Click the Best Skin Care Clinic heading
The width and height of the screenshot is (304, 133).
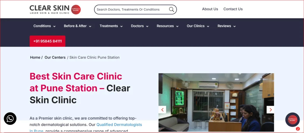coord(80,88)
